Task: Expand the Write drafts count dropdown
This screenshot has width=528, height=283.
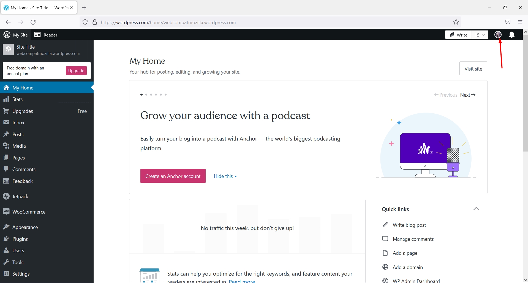Action: click(480, 35)
